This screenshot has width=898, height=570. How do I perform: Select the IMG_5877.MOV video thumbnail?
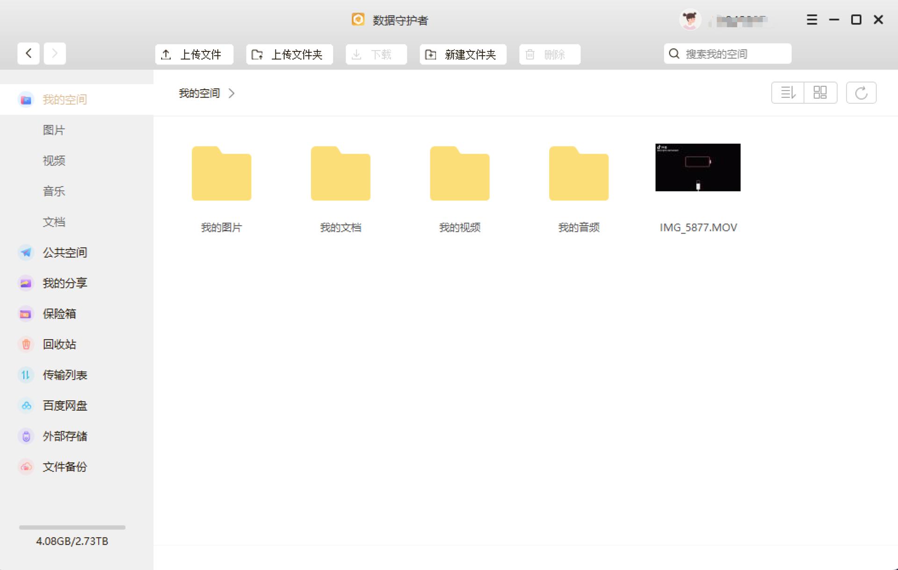click(697, 167)
